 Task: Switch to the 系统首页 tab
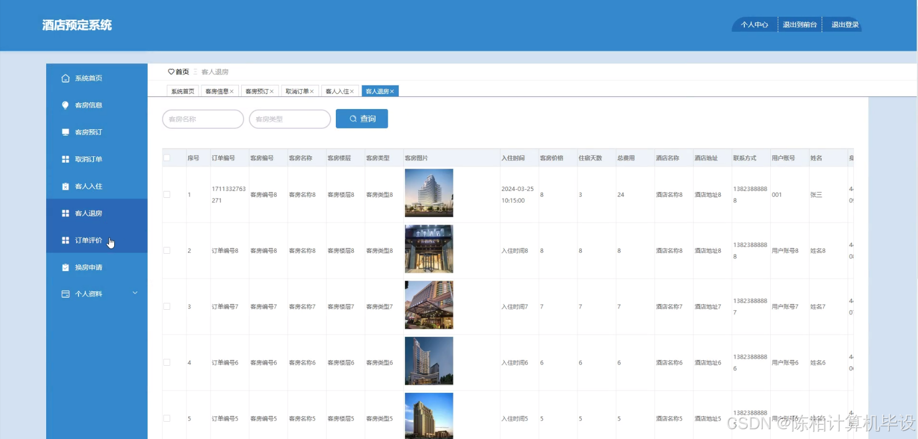tap(183, 92)
